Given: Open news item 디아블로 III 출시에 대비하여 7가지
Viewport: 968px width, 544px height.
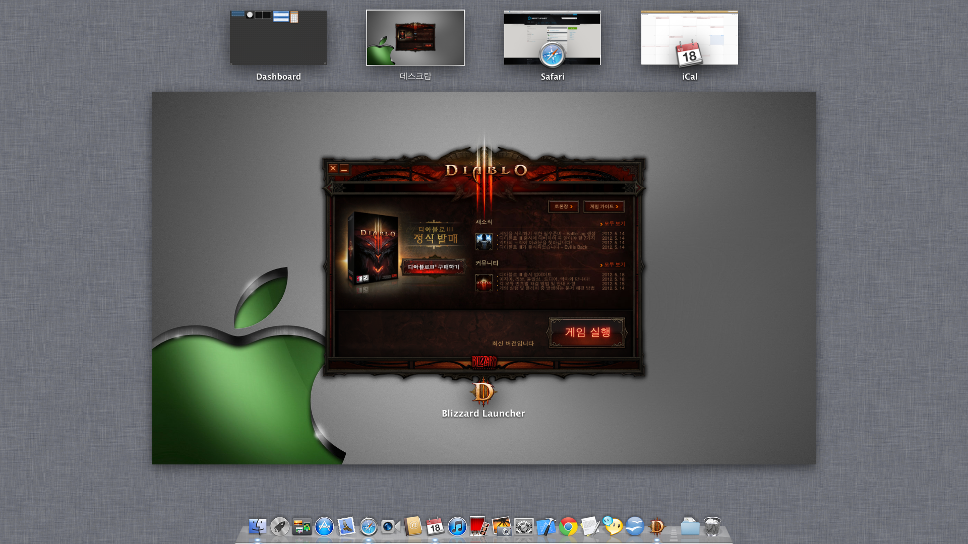Looking at the screenshot, I should (x=548, y=238).
